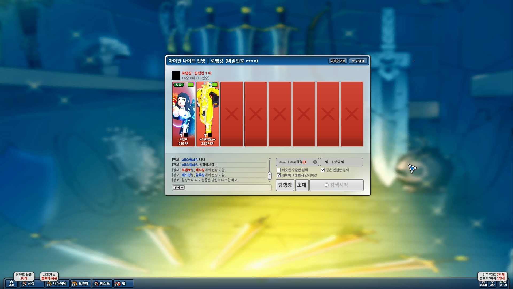Click the black team emblem icon
The image size is (513, 289).
[x=176, y=75]
